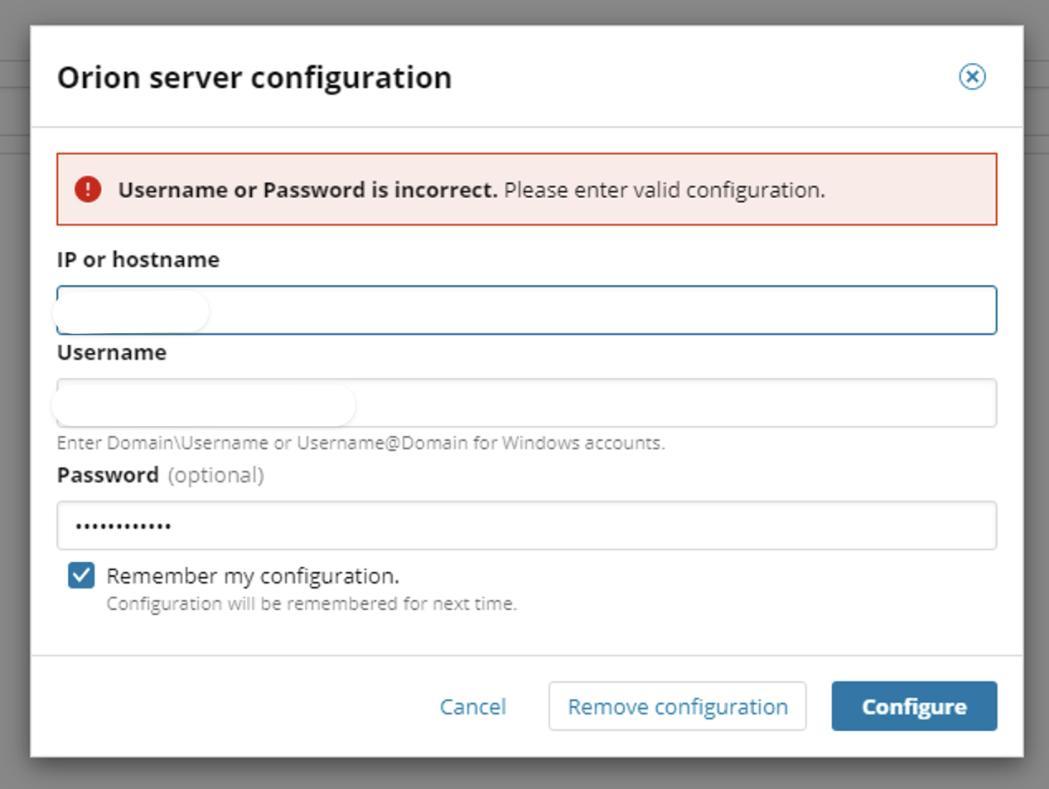Click the "(optional)" text beside Password

216,476
